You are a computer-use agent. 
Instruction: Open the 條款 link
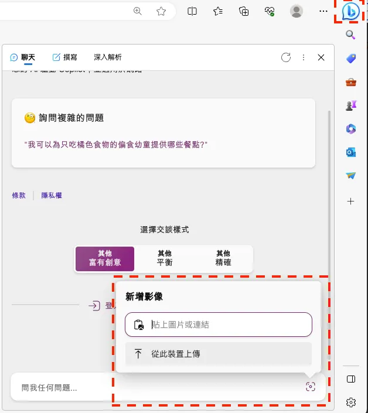coord(19,196)
